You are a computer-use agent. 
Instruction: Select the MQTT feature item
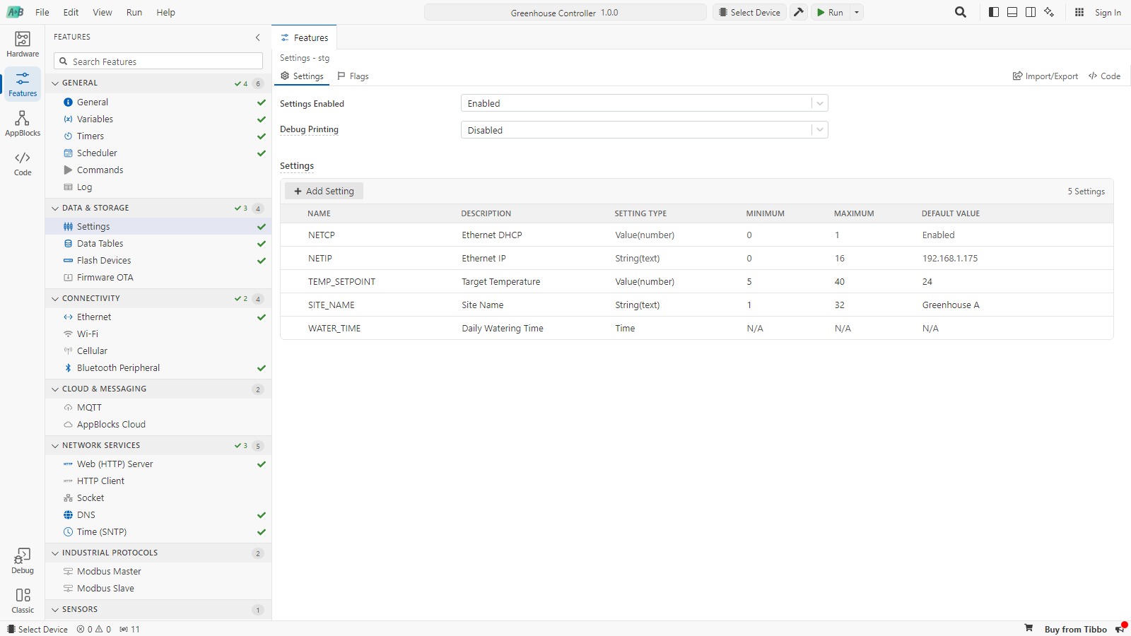(x=158, y=408)
